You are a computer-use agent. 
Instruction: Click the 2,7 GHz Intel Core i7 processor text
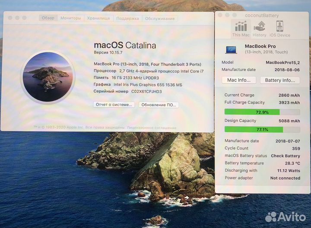[161, 71]
